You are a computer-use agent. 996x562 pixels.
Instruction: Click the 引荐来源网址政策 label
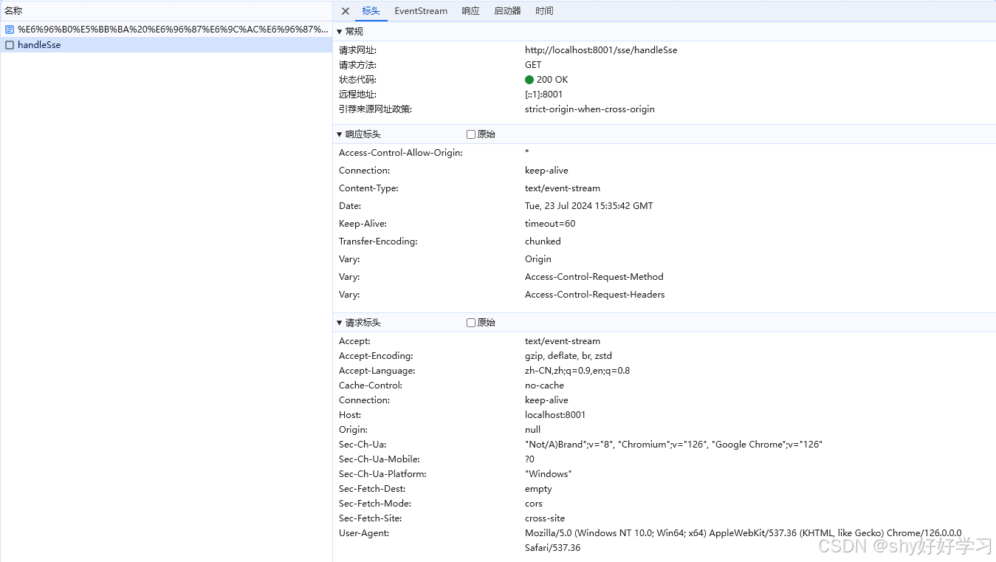point(375,109)
